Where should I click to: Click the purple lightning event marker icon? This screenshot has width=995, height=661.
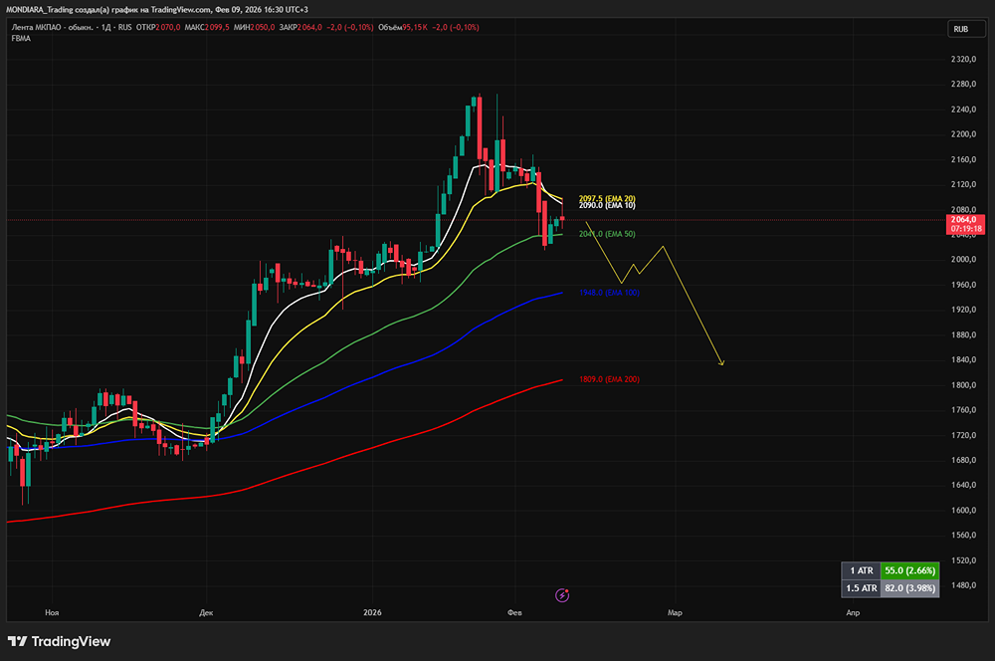pyautogui.click(x=562, y=595)
